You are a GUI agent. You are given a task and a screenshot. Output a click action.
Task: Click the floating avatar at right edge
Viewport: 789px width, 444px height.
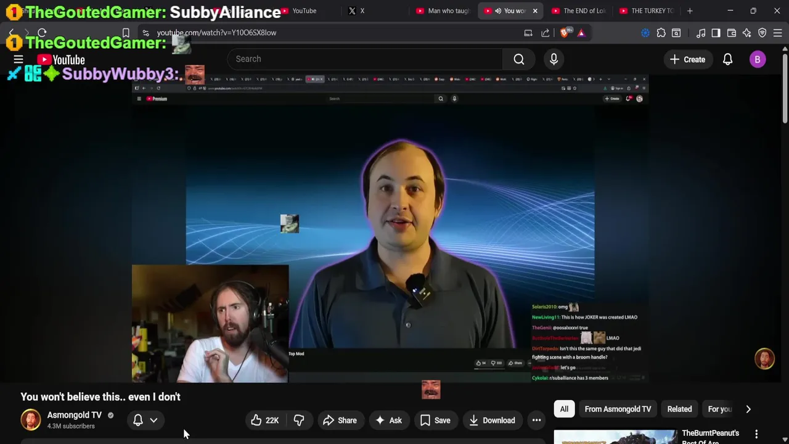pos(764,359)
